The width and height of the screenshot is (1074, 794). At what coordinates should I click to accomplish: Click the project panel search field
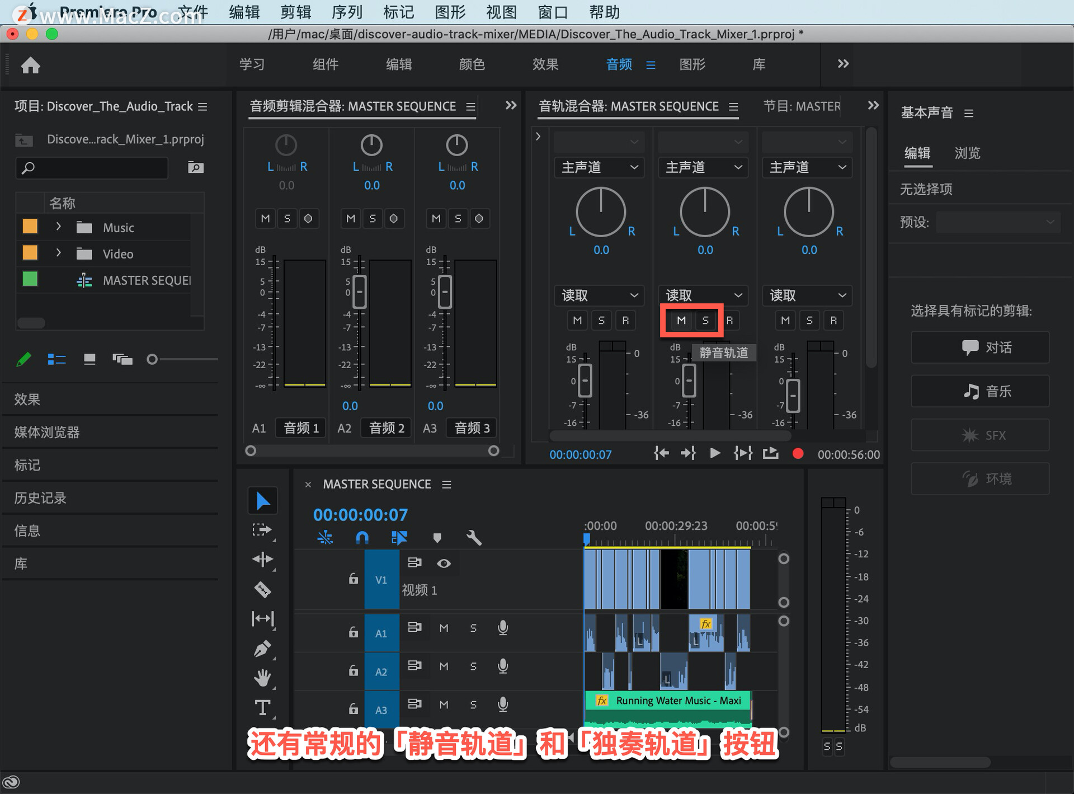pos(92,167)
